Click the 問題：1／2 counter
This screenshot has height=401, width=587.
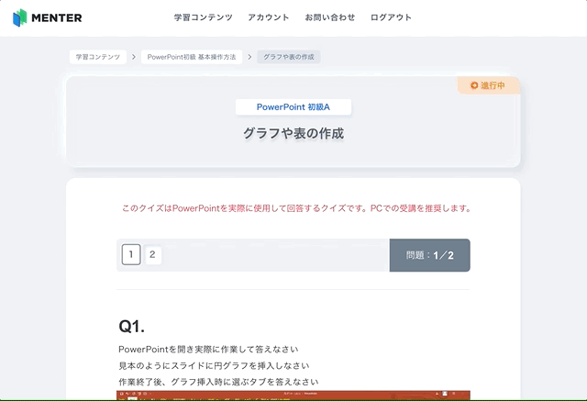[430, 255]
